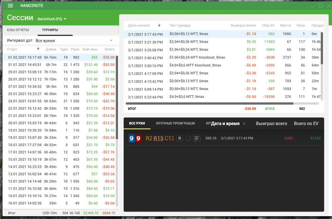Click the sort arrow after Дата и время
This screenshot has width=332, height=219.
point(244,123)
